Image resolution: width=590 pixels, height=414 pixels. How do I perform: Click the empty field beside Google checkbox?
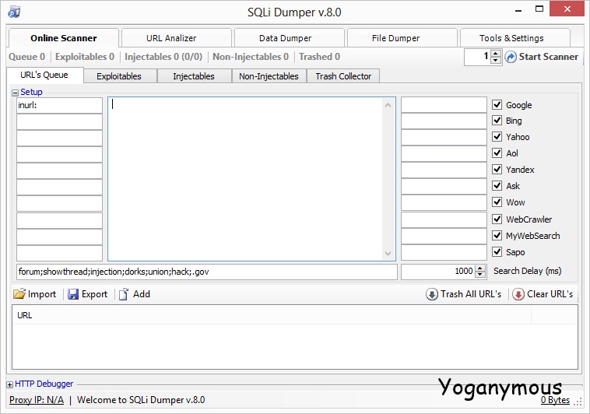click(444, 105)
